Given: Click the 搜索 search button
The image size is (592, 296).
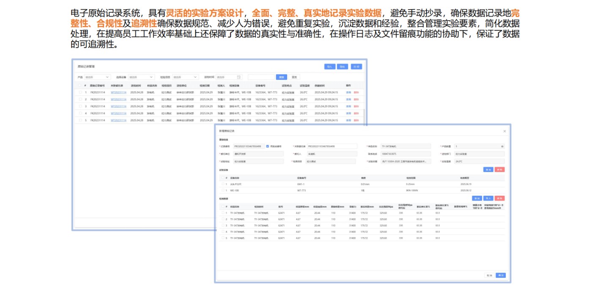Looking at the screenshot, I should click(x=281, y=77).
